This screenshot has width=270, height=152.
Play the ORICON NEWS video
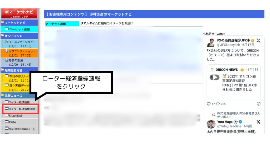pyautogui.click(x=215, y=77)
